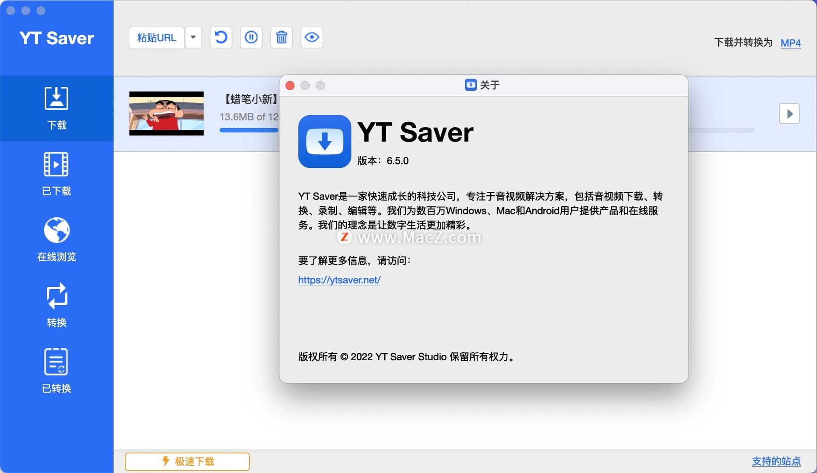817x473 pixels.
Task: Toggle the eye private mode icon
Action: [x=311, y=37]
